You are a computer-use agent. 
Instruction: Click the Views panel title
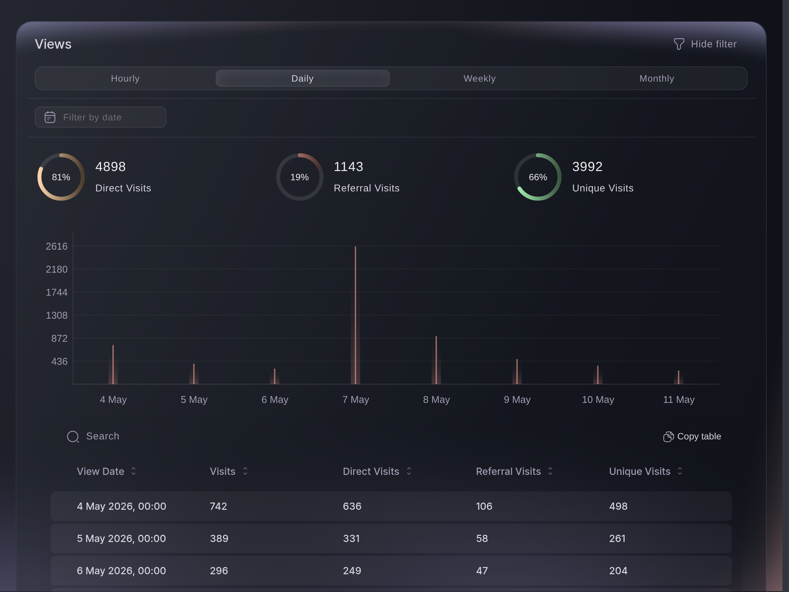point(53,44)
